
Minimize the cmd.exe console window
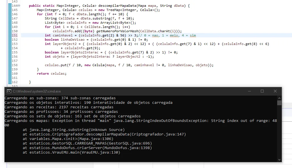point(249,91)
